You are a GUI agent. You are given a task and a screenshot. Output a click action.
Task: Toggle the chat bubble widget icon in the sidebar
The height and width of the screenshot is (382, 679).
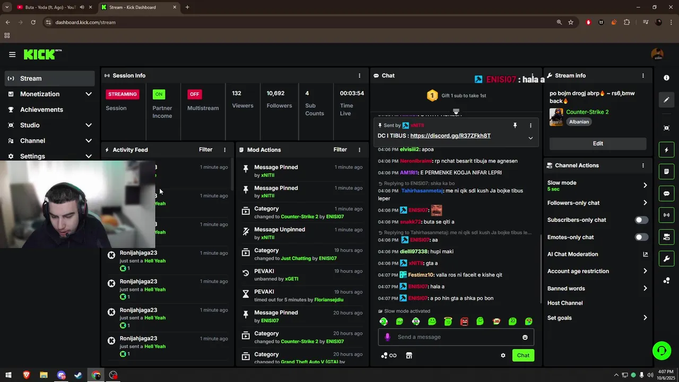[x=666, y=194]
